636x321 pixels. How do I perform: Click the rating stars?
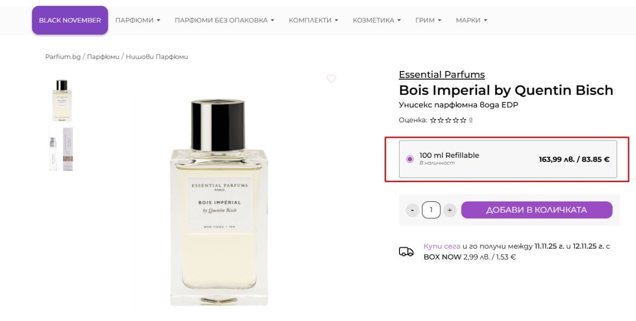coord(448,120)
